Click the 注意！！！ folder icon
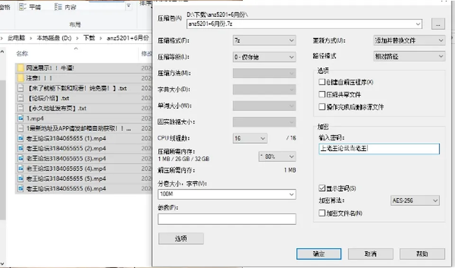 pos(20,78)
